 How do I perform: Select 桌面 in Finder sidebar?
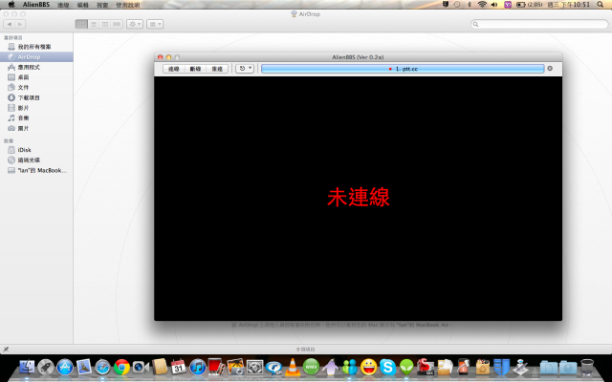pos(36,77)
